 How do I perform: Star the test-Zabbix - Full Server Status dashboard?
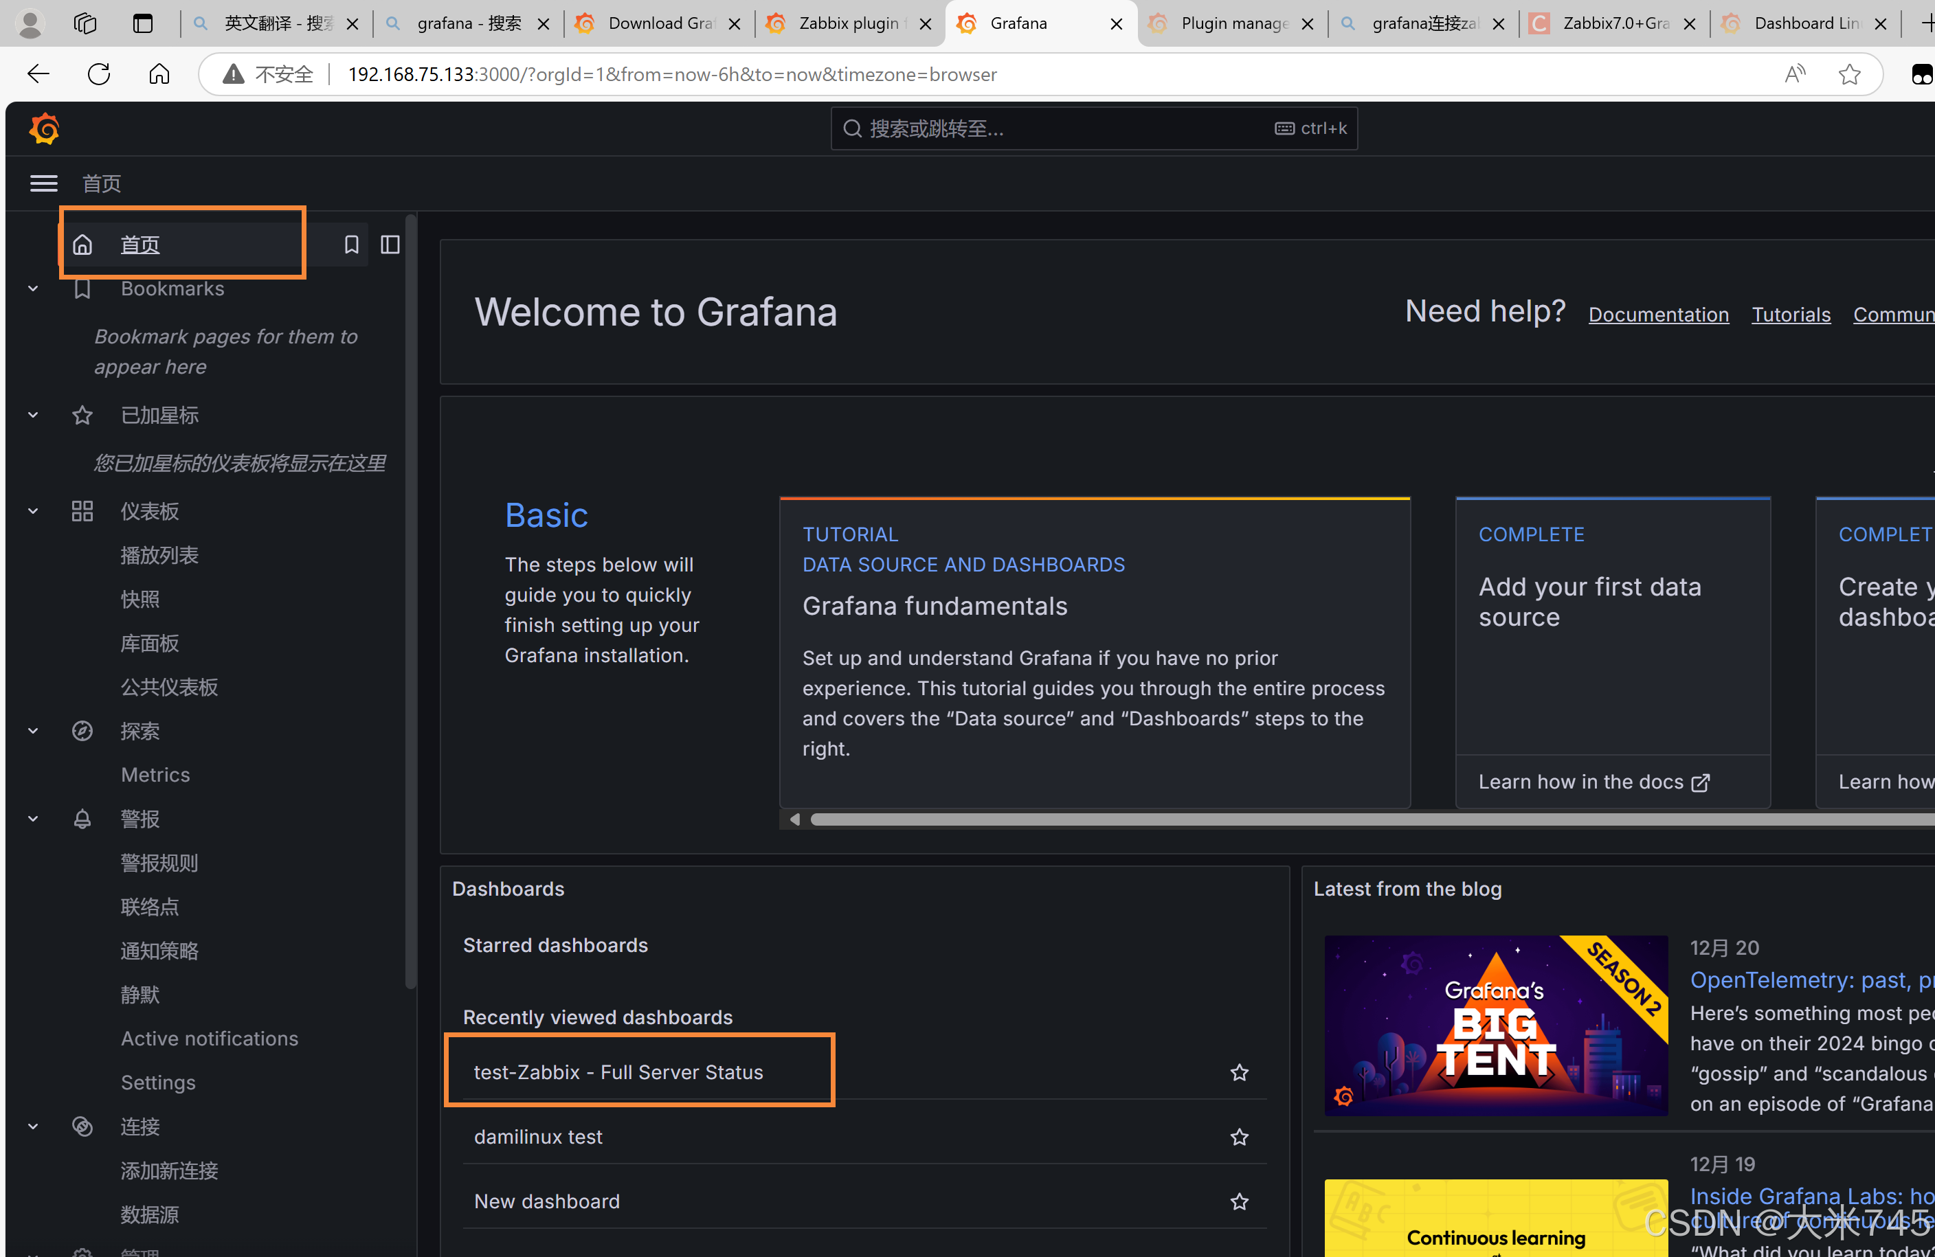click(1239, 1072)
